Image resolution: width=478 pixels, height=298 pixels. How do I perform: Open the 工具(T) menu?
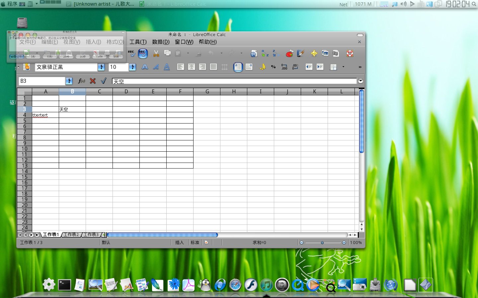tap(138, 42)
